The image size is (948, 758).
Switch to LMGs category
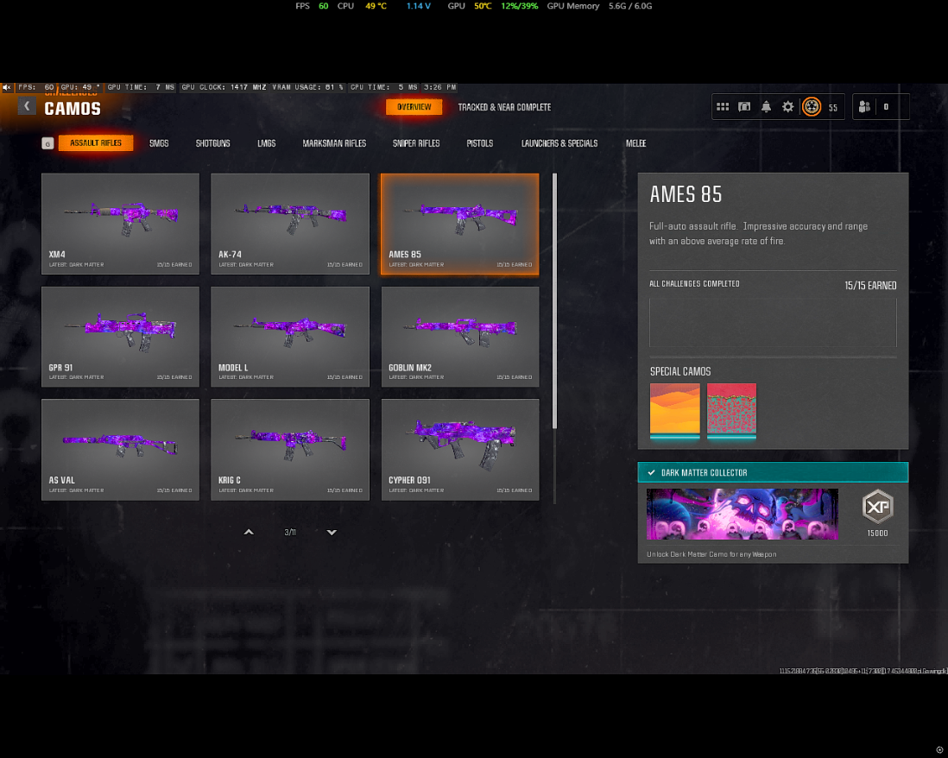[267, 143]
